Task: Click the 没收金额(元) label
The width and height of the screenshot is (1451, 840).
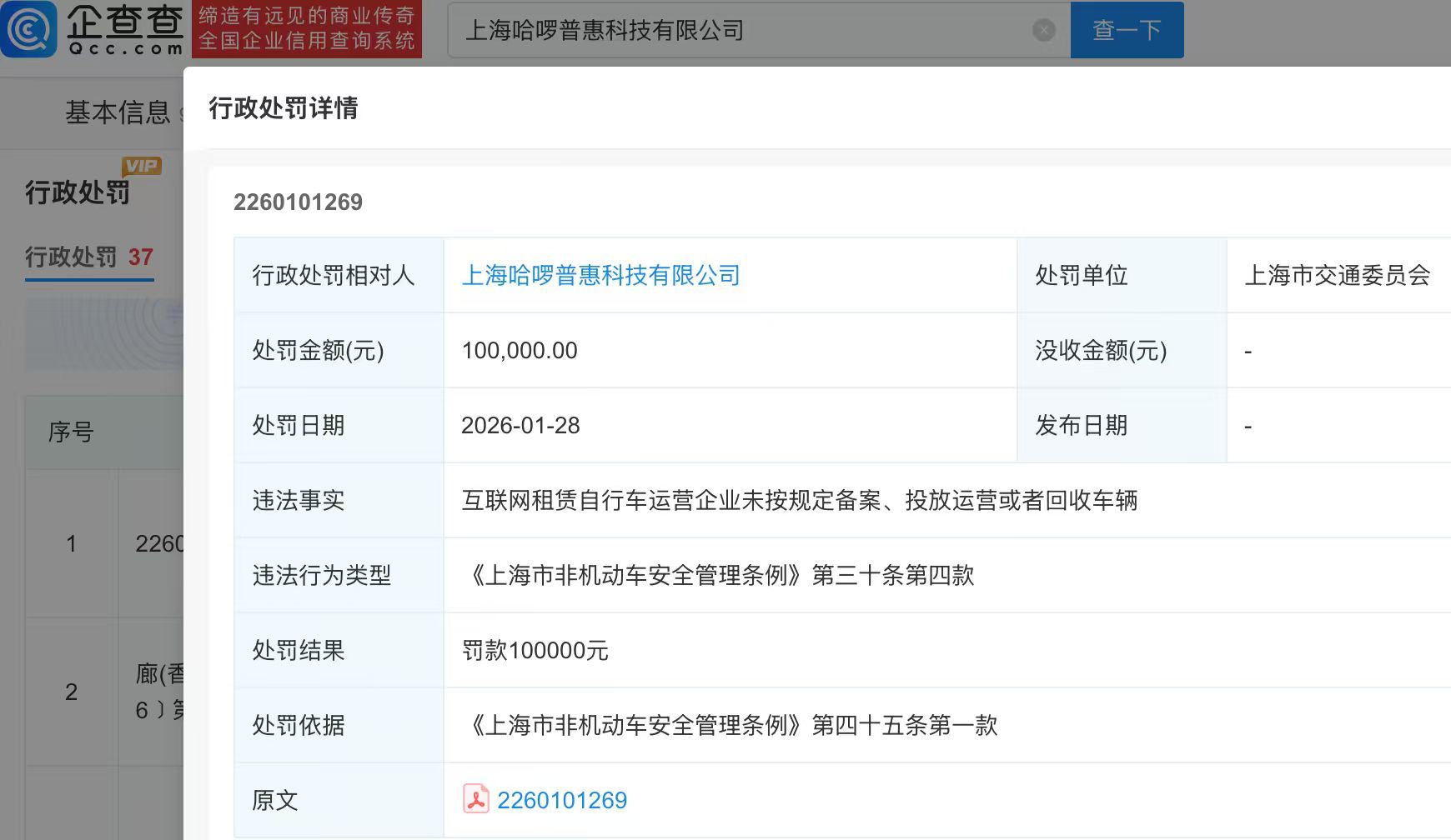Action: pyautogui.click(x=1101, y=350)
